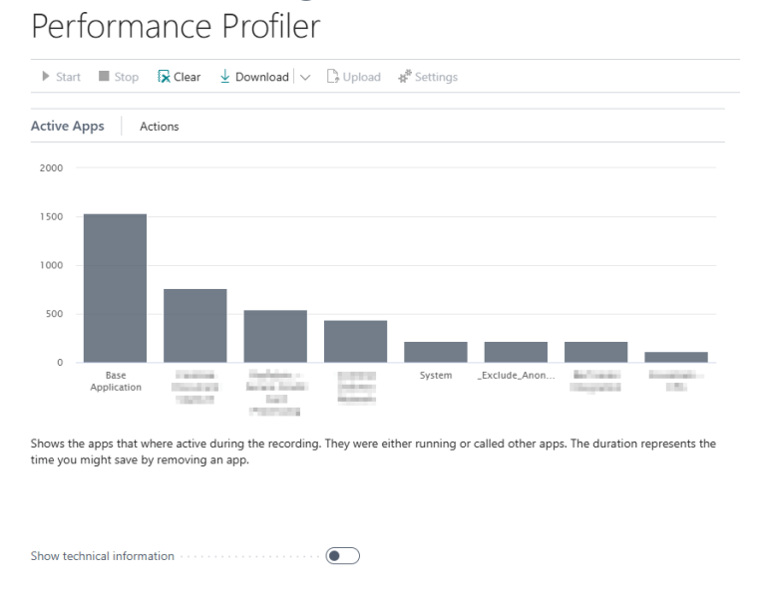Click the Settings gears icon
Viewport: 765px width, 595px height.
(x=405, y=76)
